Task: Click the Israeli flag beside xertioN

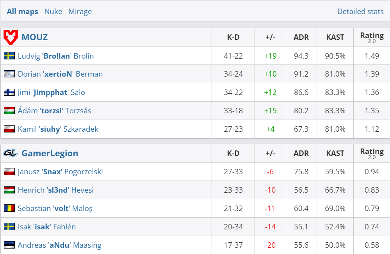Action: coord(9,74)
